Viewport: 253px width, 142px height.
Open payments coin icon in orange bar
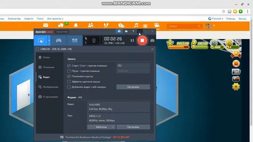pyautogui.click(x=121, y=25)
